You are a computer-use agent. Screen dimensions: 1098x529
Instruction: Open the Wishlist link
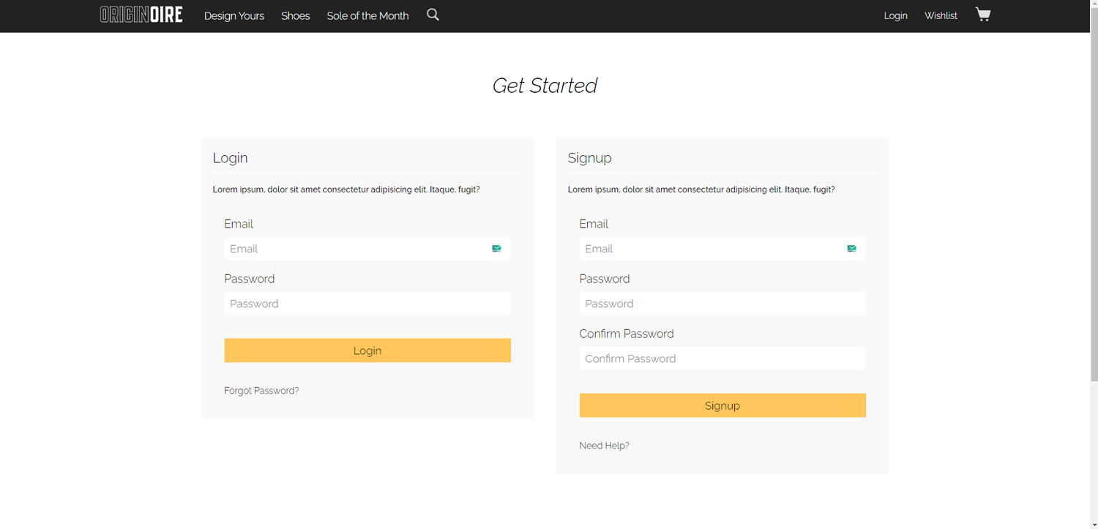pos(941,15)
